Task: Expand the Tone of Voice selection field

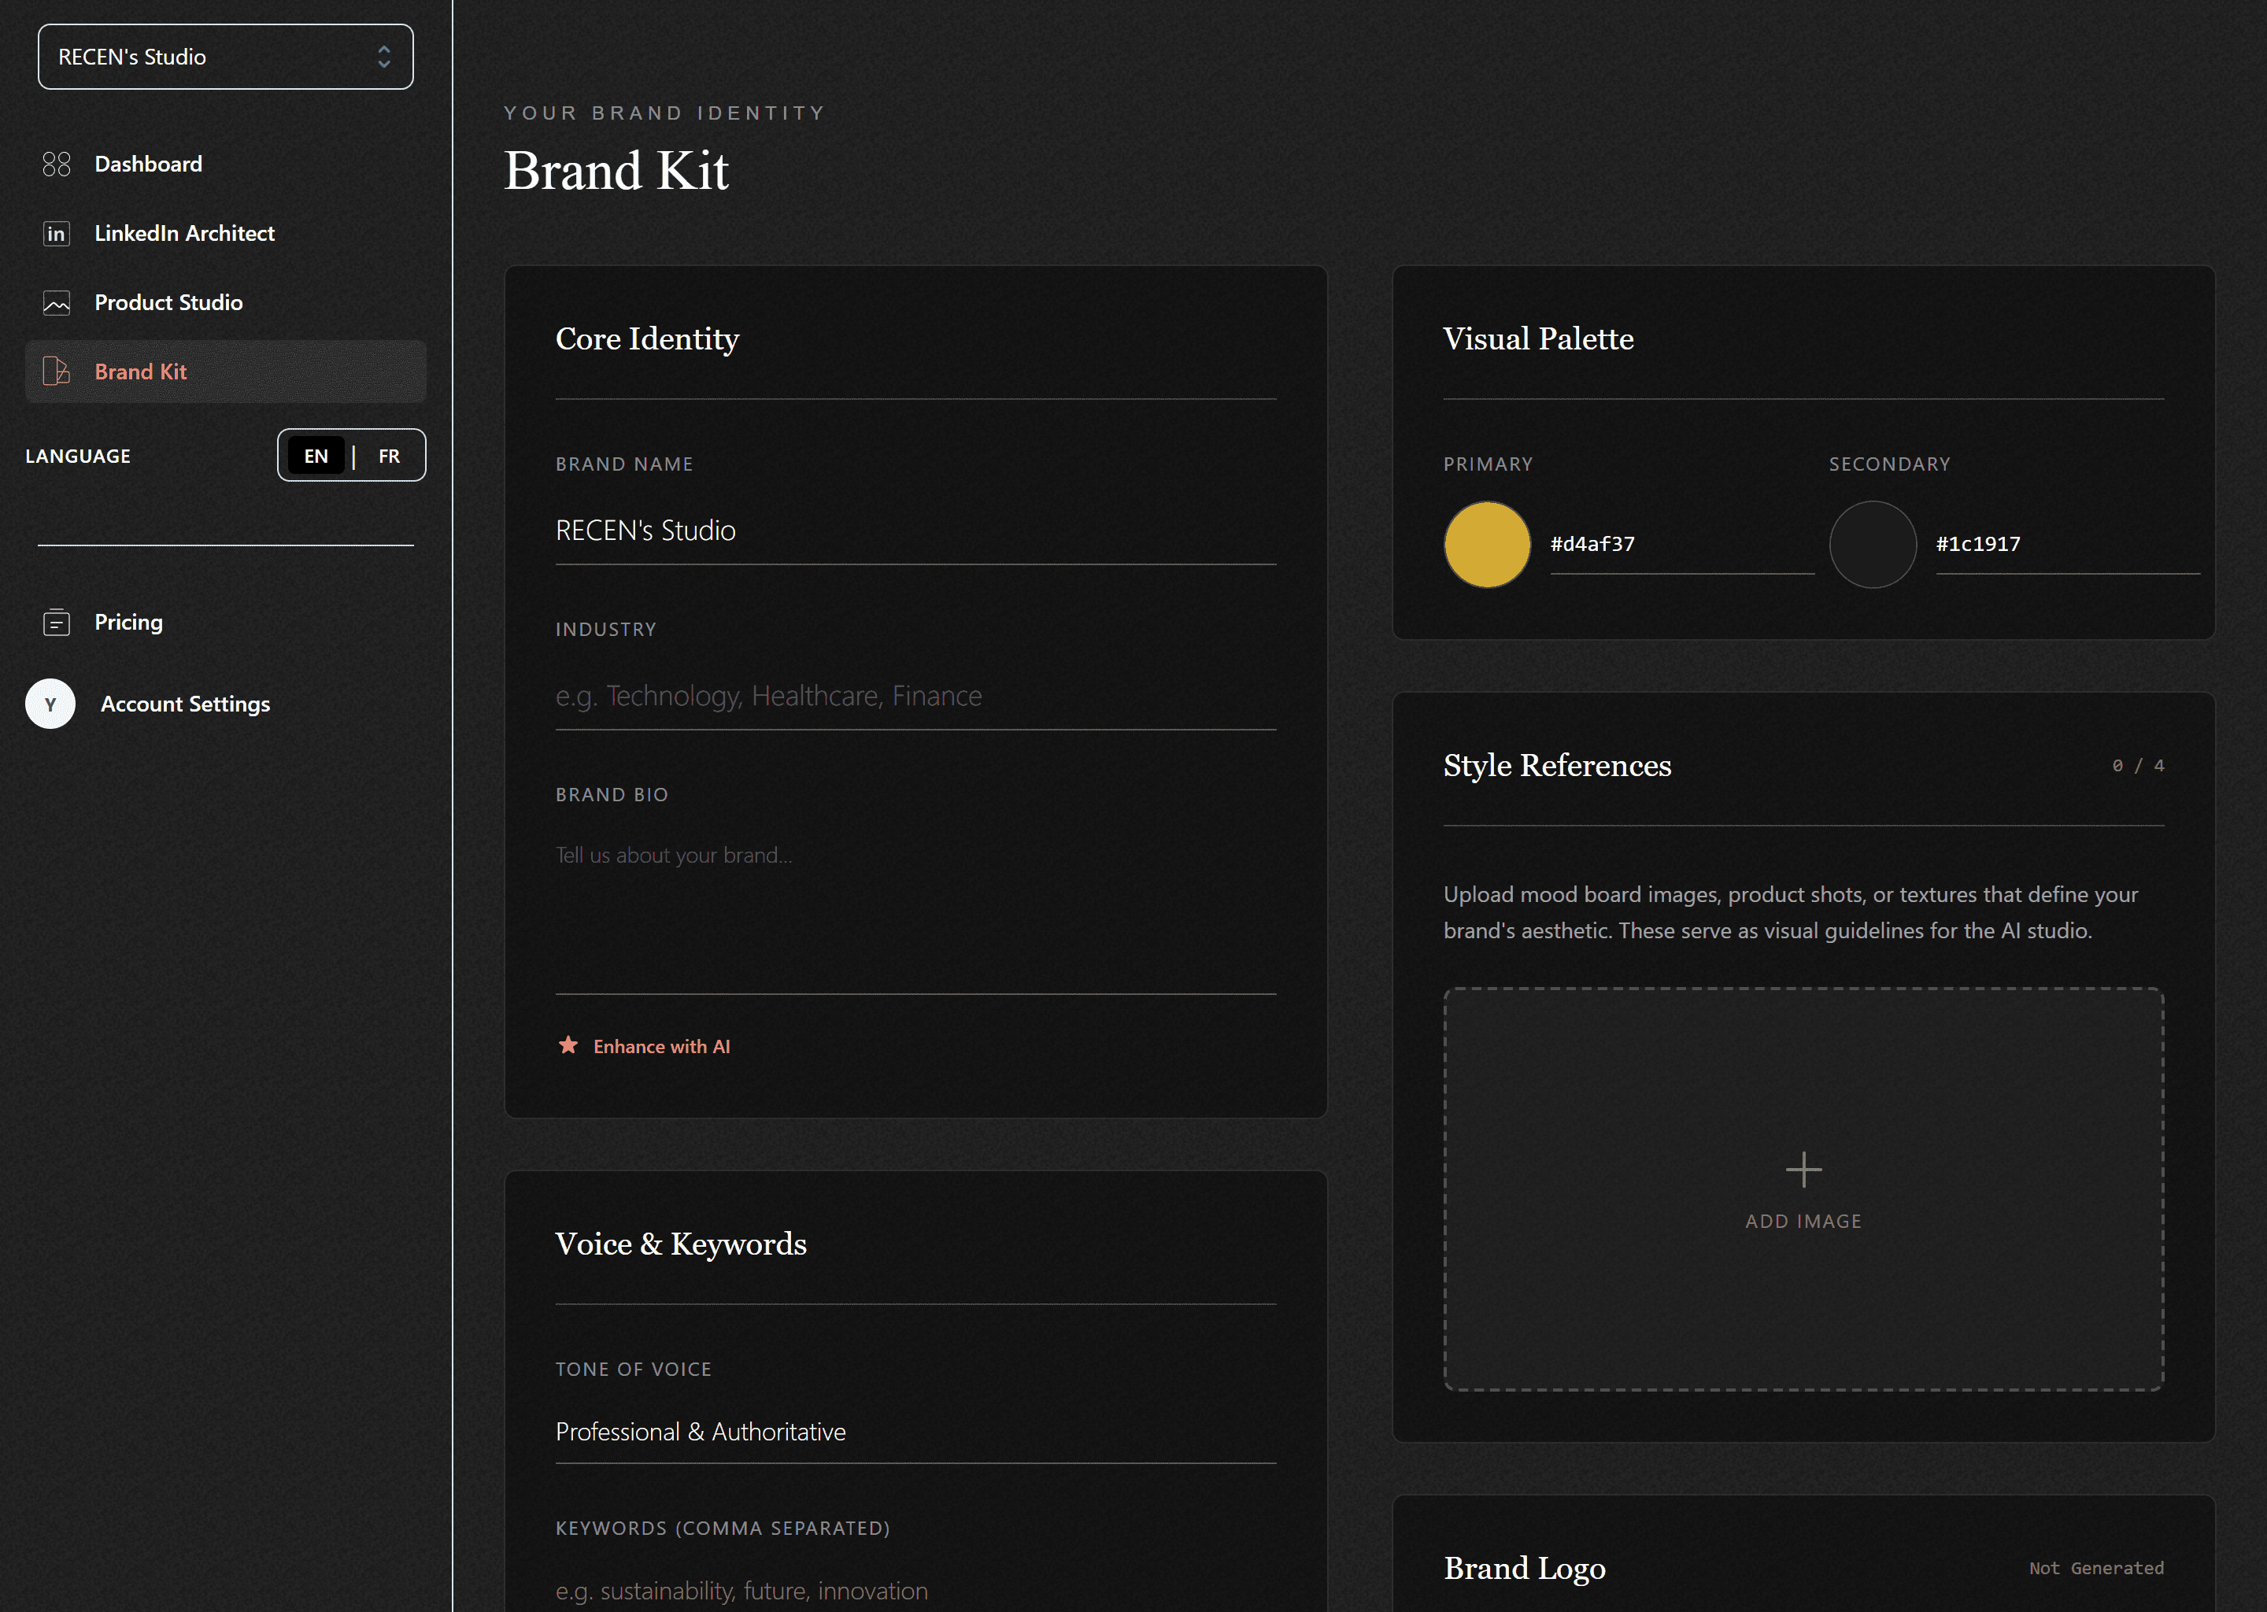Action: pyautogui.click(x=913, y=1431)
